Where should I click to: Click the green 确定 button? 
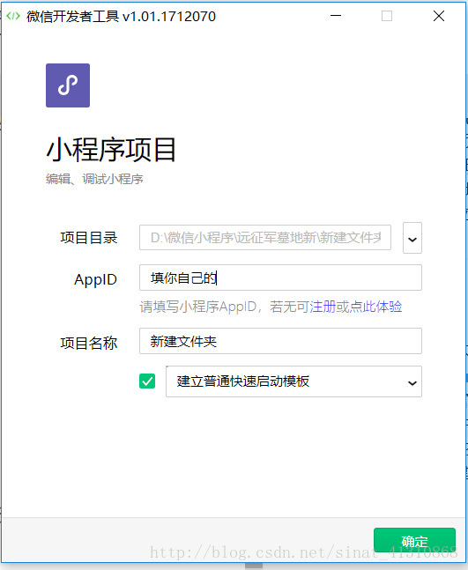414,541
